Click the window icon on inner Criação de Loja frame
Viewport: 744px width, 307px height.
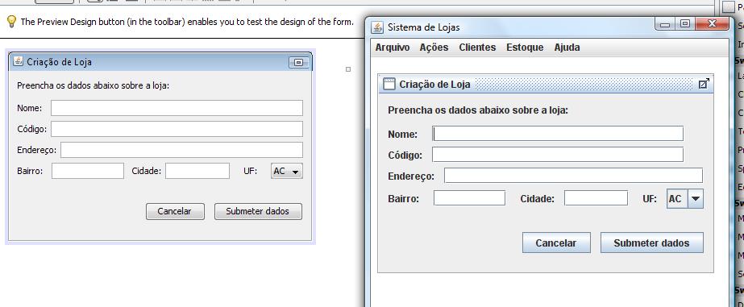(x=389, y=84)
